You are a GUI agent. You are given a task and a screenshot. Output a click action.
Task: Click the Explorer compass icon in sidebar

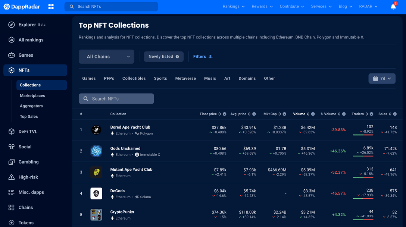coord(12,25)
